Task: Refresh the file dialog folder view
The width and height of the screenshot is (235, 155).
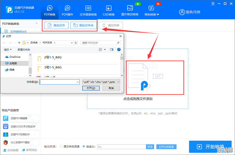Action: click(76, 43)
